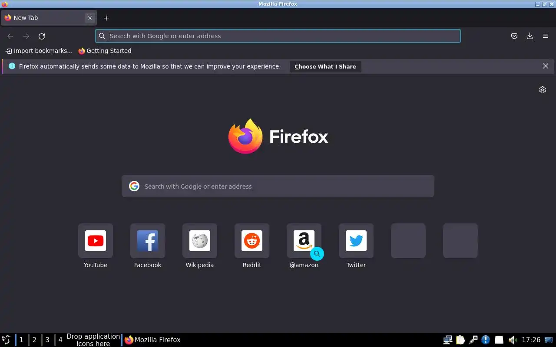
Task: Click the white notepad tray icon
Action: (499, 340)
